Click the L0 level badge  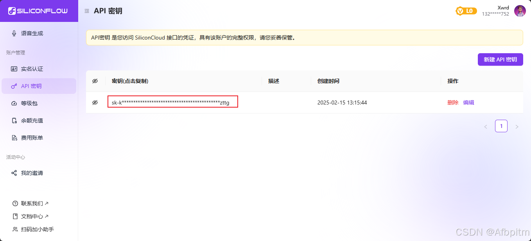tap(466, 11)
